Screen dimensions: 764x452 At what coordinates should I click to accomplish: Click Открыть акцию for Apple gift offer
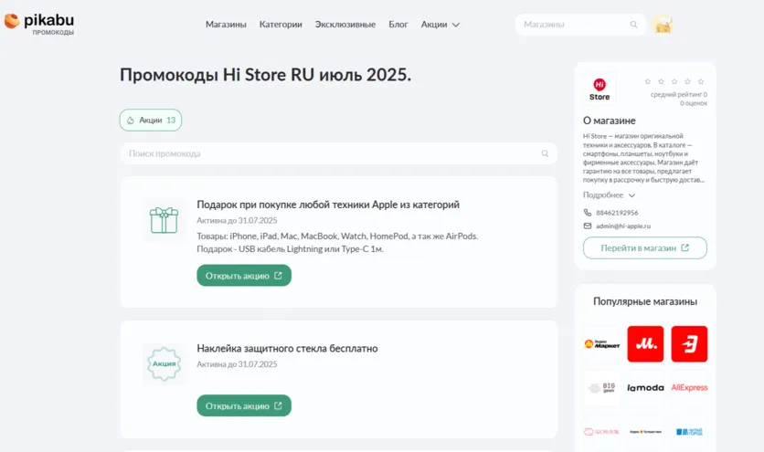tap(244, 276)
